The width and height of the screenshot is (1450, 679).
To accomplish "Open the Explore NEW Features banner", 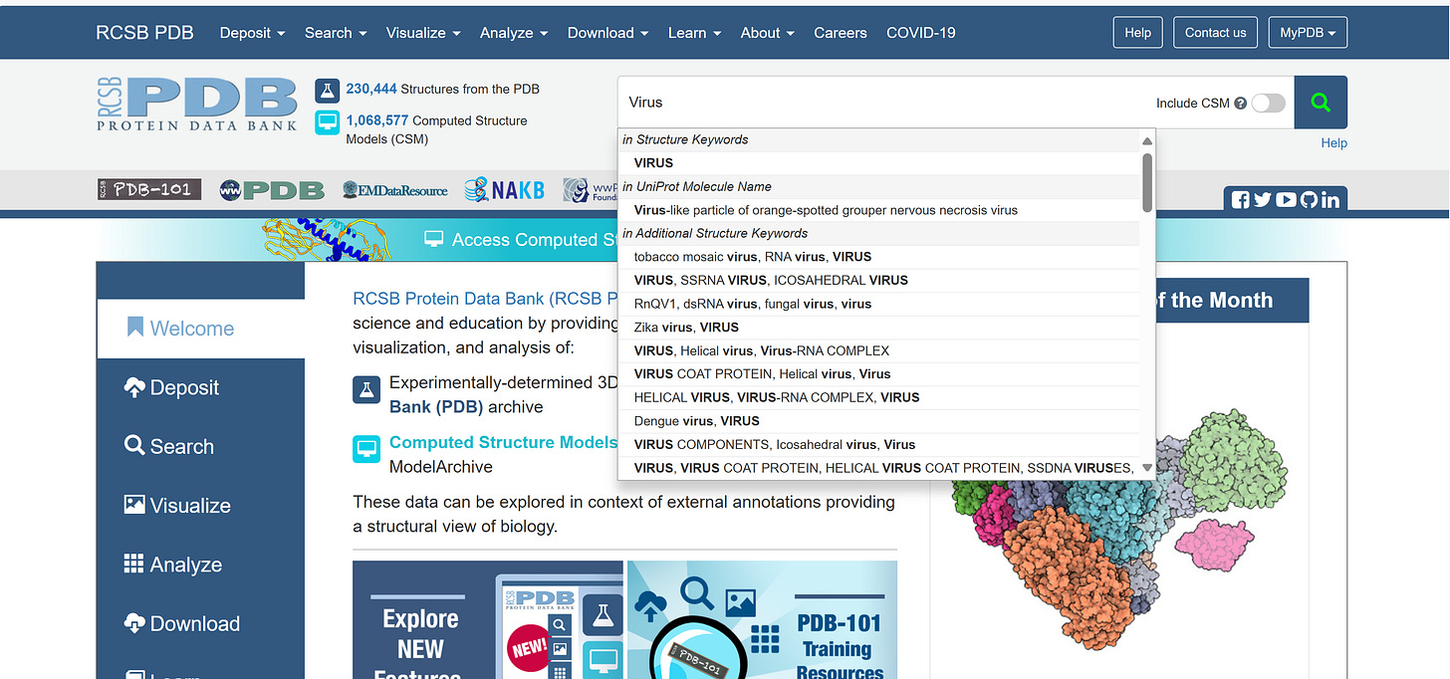I will [x=488, y=619].
